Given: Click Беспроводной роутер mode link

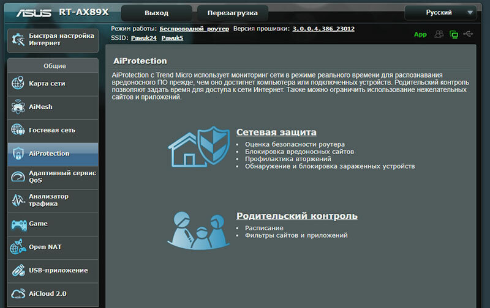Looking at the screenshot, I should pyautogui.click(x=194, y=29).
